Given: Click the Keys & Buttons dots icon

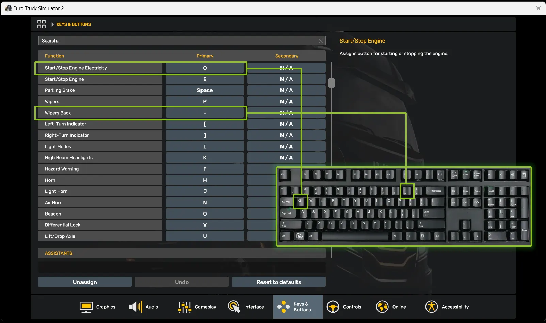Looking at the screenshot, I should [284, 307].
